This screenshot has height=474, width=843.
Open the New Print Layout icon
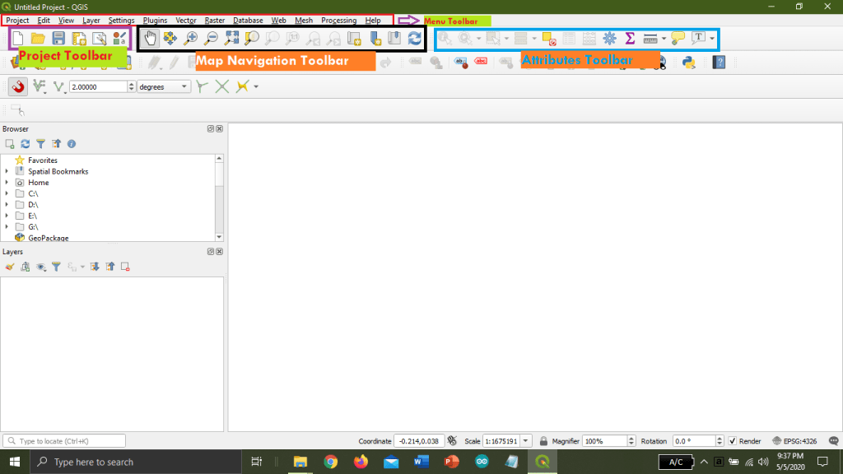click(x=79, y=38)
